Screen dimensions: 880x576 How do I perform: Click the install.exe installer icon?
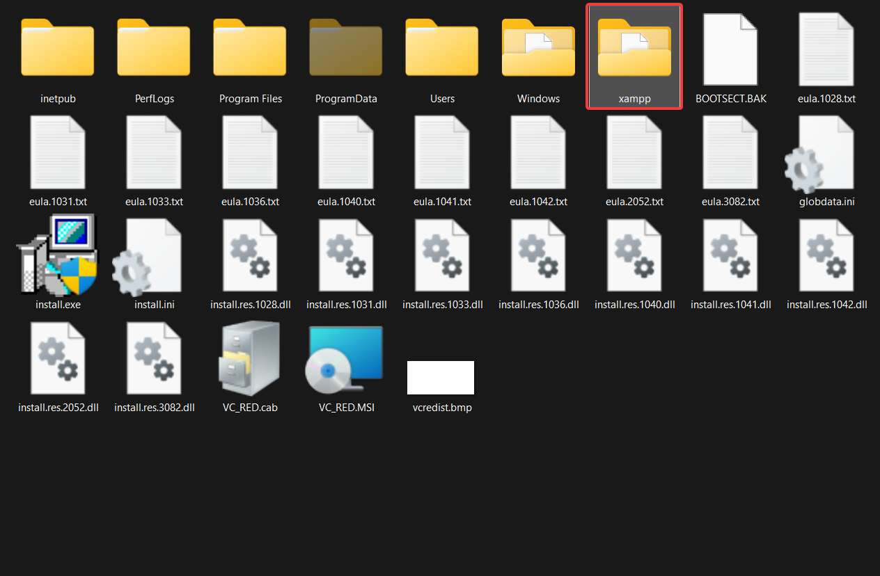pos(58,255)
